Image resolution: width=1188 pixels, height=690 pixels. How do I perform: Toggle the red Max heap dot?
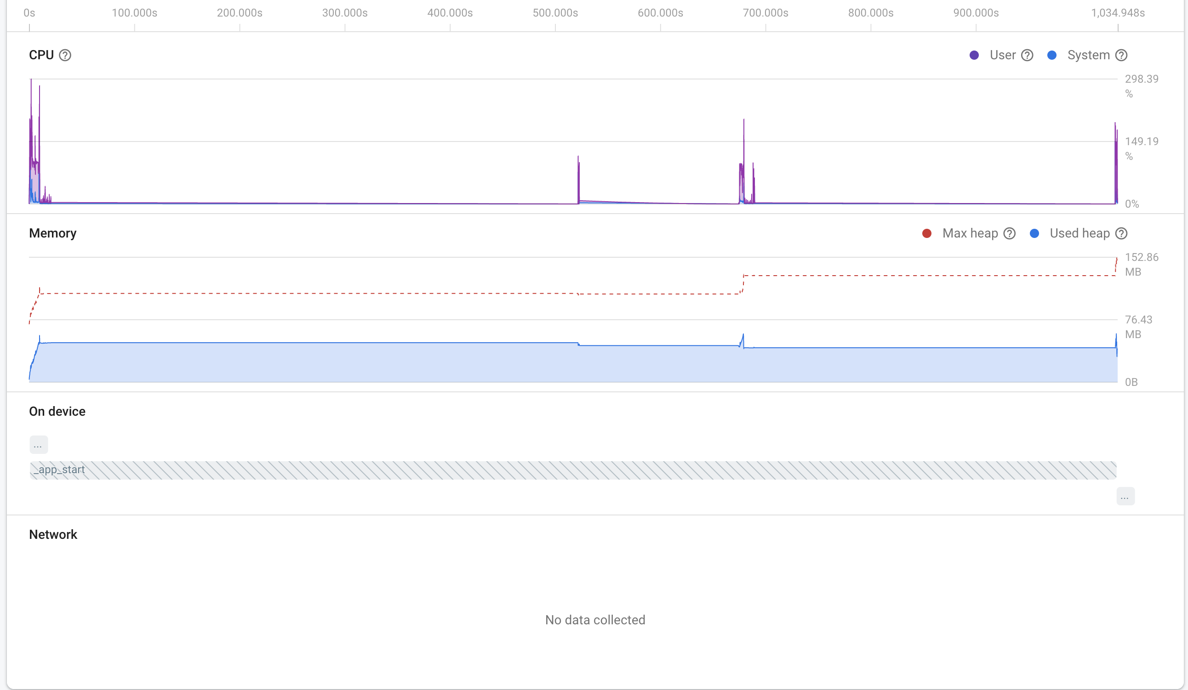pyautogui.click(x=927, y=233)
